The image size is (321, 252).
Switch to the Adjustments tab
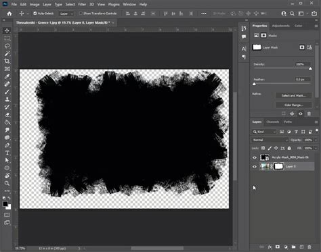coord(280,26)
